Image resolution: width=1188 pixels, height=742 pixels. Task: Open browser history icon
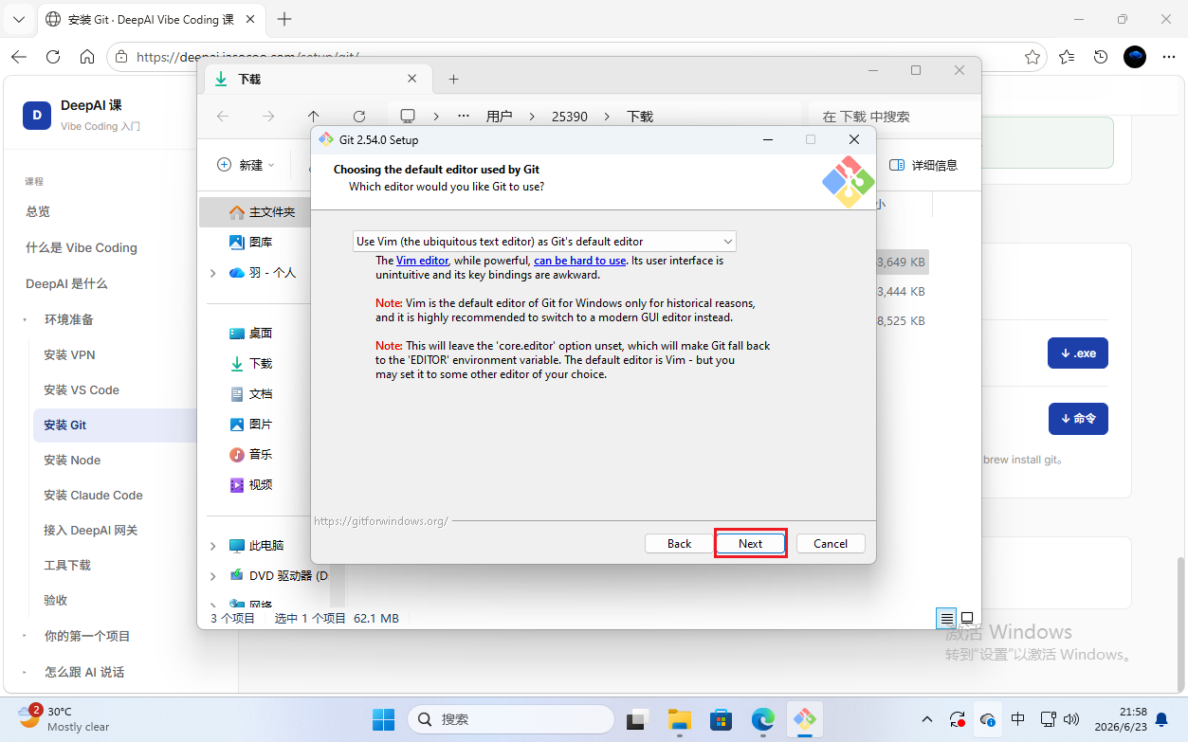click(x=1101, y=57)
